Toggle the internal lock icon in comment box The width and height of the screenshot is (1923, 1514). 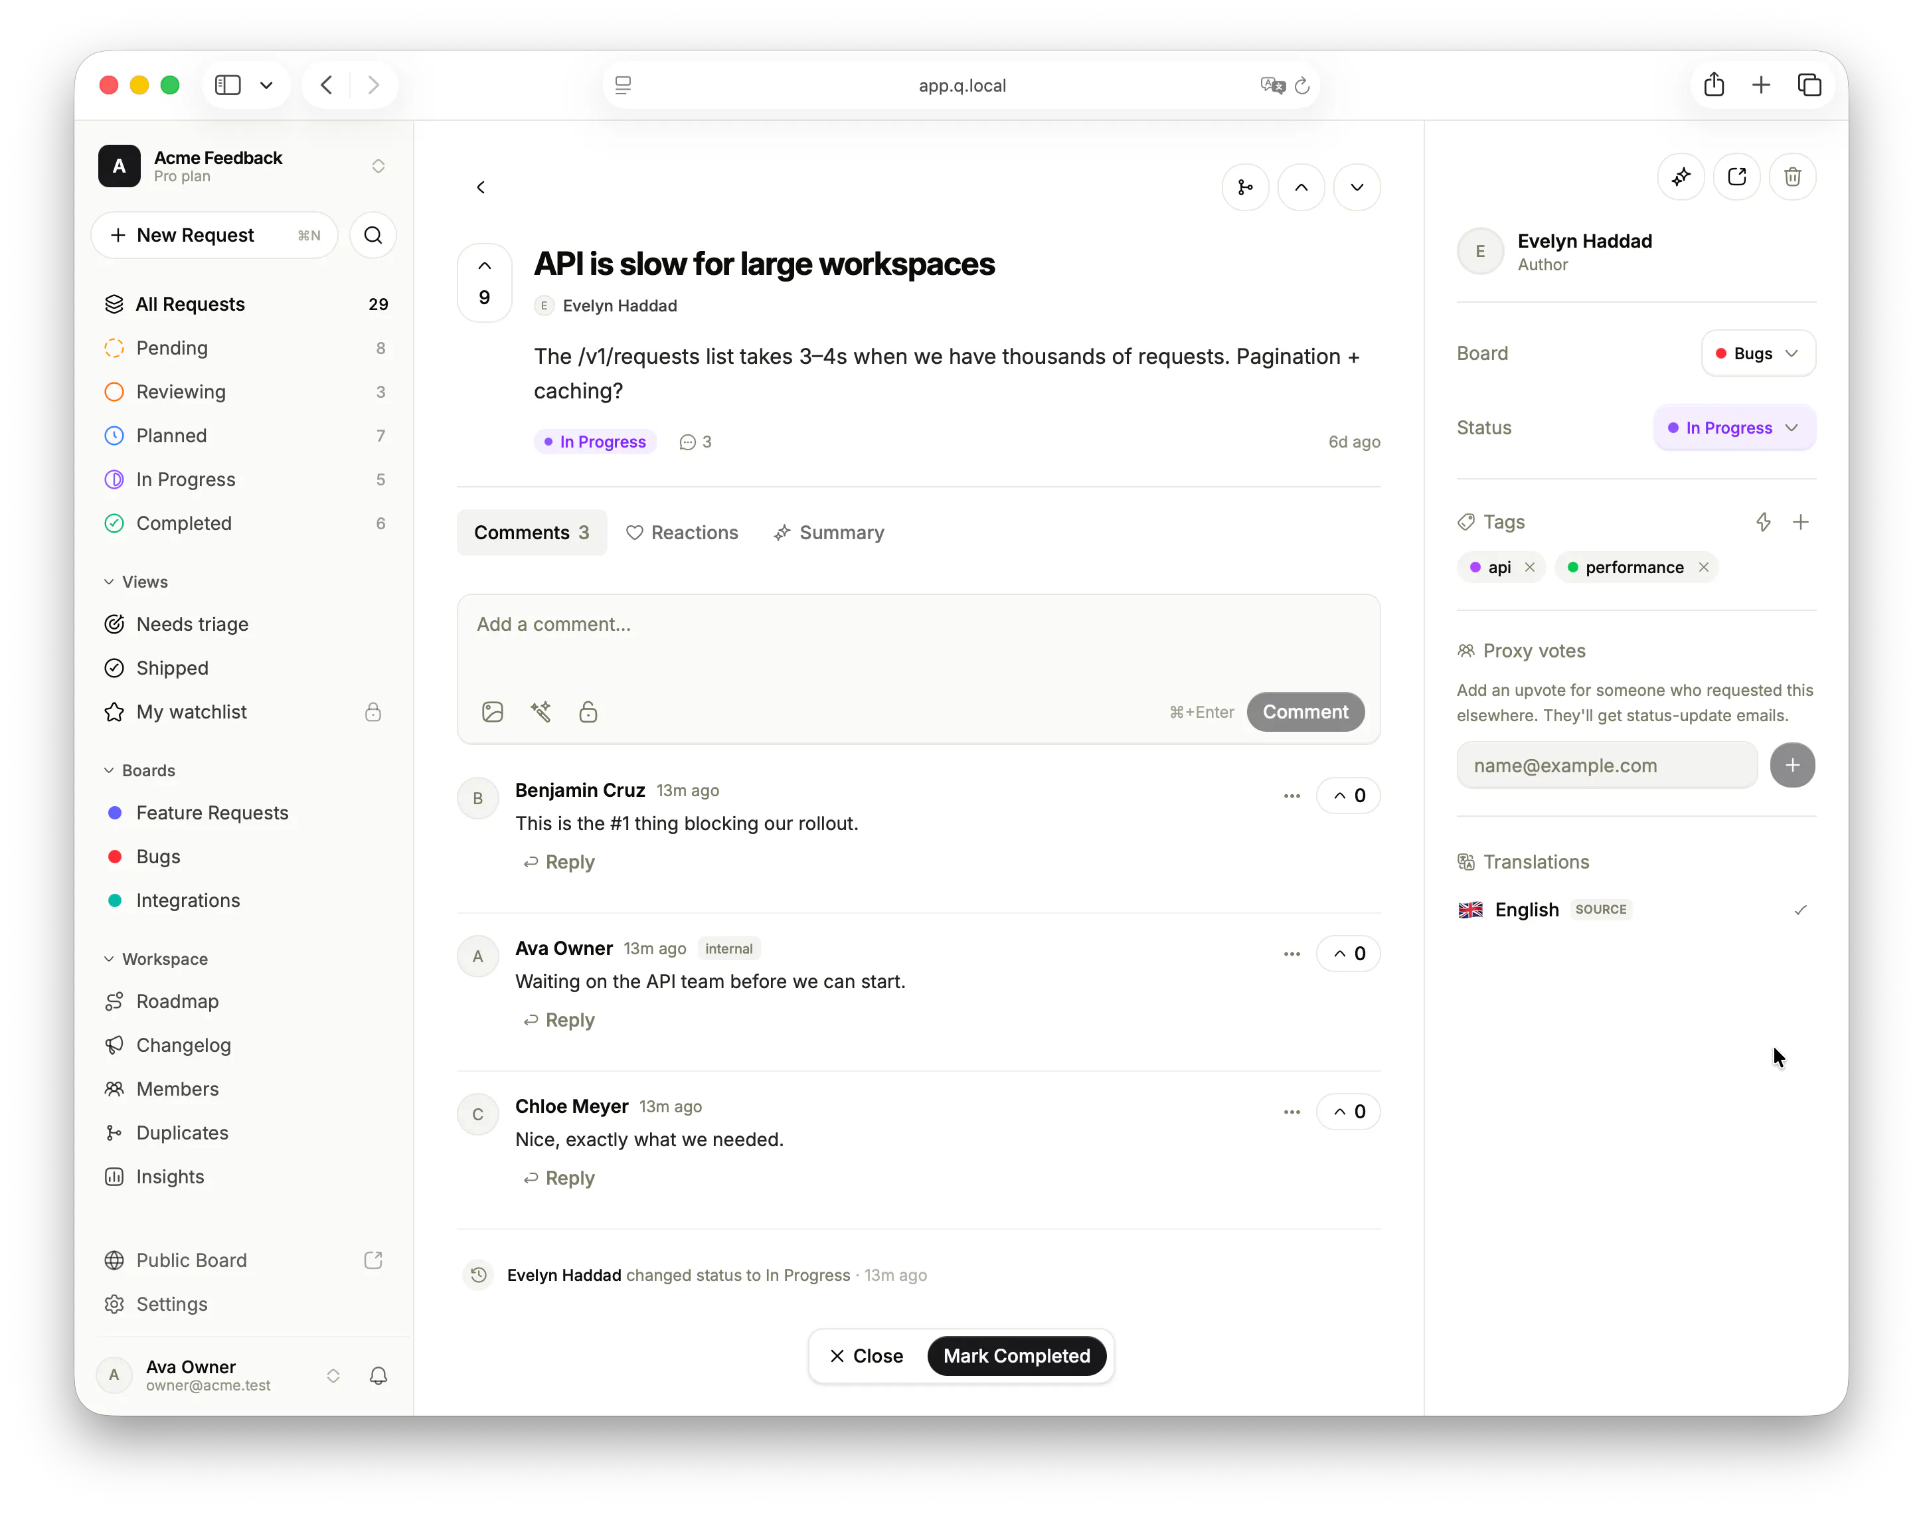(588, 712)
